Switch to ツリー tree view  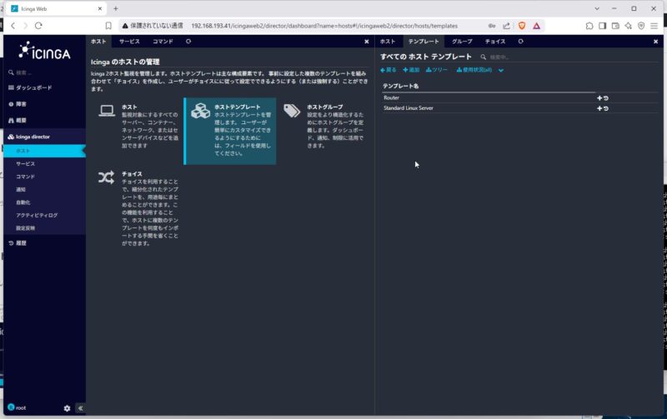[436, 70]
